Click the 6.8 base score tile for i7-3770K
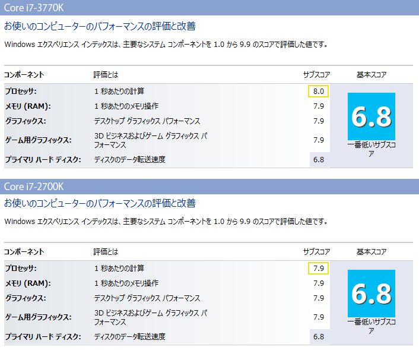 372,116
